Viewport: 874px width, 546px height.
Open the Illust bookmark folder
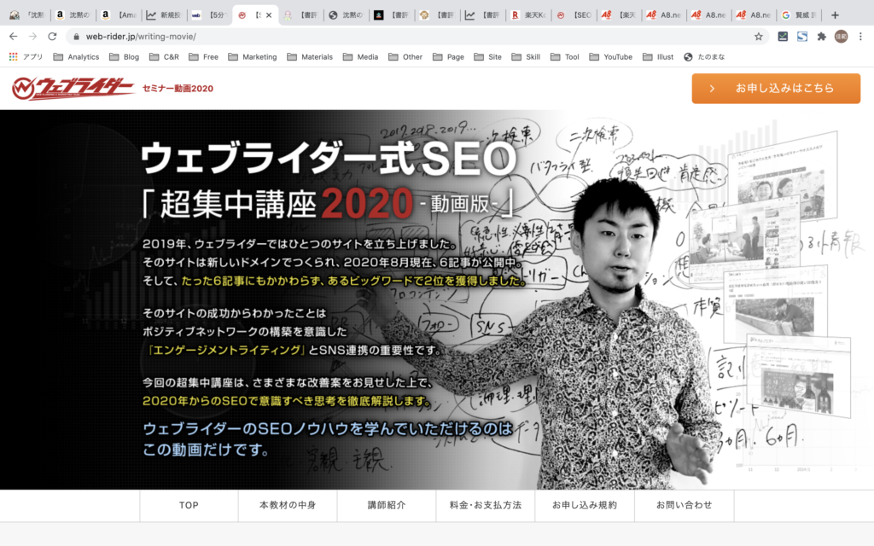[658, 57]
